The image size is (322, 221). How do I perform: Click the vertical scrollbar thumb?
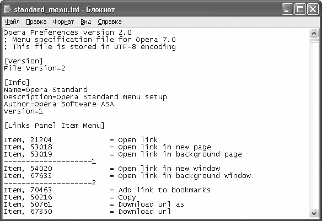tap(314, 40)
